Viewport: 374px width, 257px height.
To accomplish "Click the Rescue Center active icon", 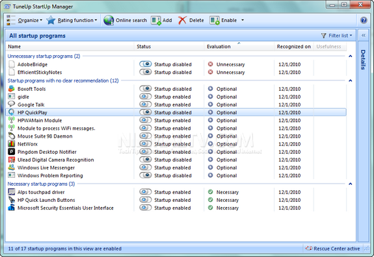I will coord(309,249).
